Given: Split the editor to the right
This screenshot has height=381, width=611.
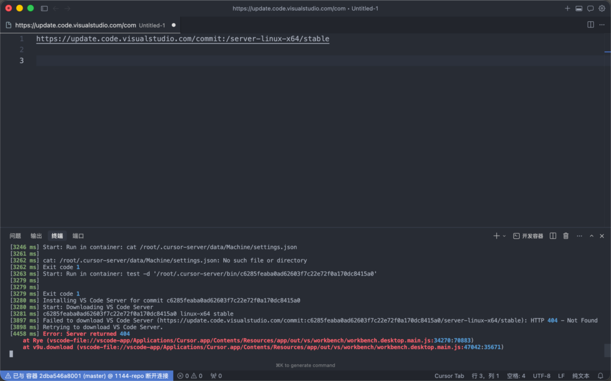Looking at the screenshot, I should pyautogui.click(x=591, y=25).
